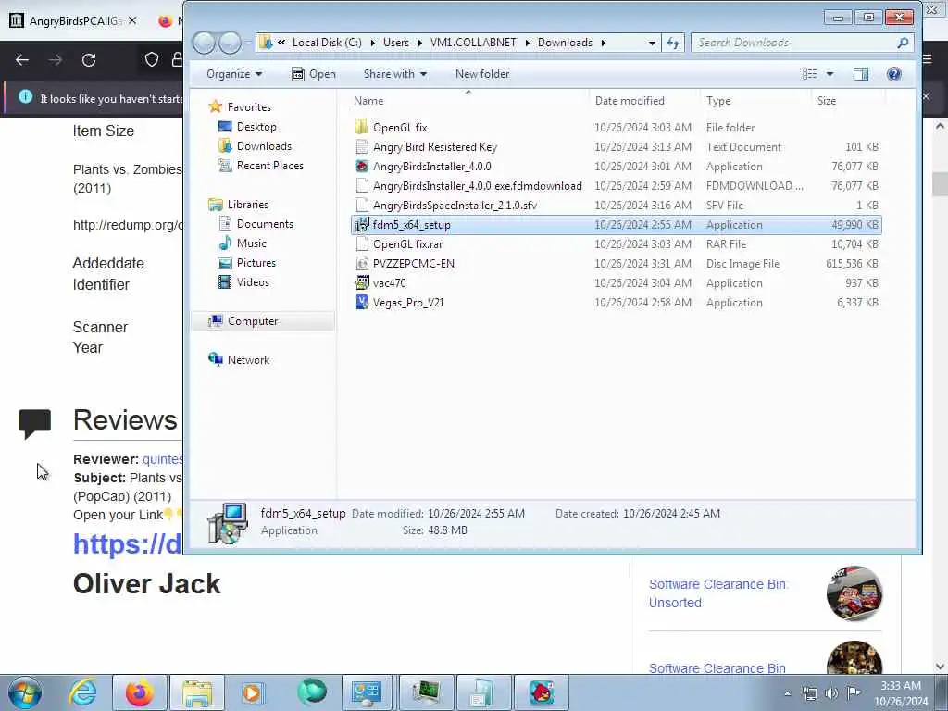Click volume speaker tray icon

(831, 693)
